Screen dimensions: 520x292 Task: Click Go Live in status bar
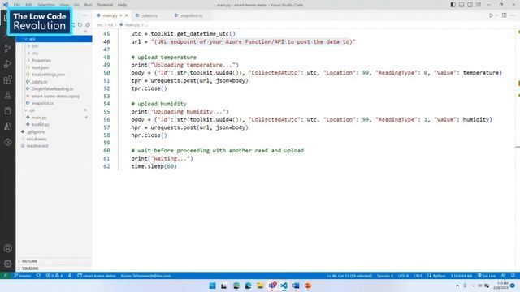click(487, 276)
